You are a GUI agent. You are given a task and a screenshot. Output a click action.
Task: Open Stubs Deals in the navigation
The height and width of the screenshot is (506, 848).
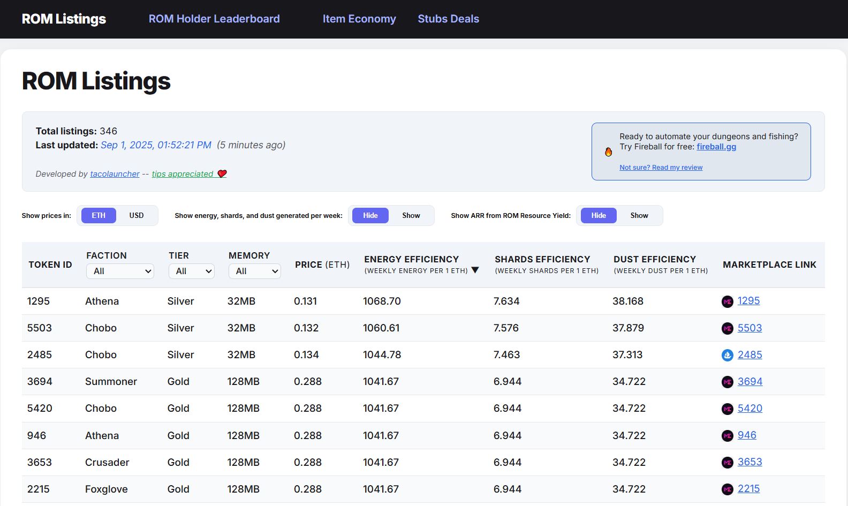point(448,19)
